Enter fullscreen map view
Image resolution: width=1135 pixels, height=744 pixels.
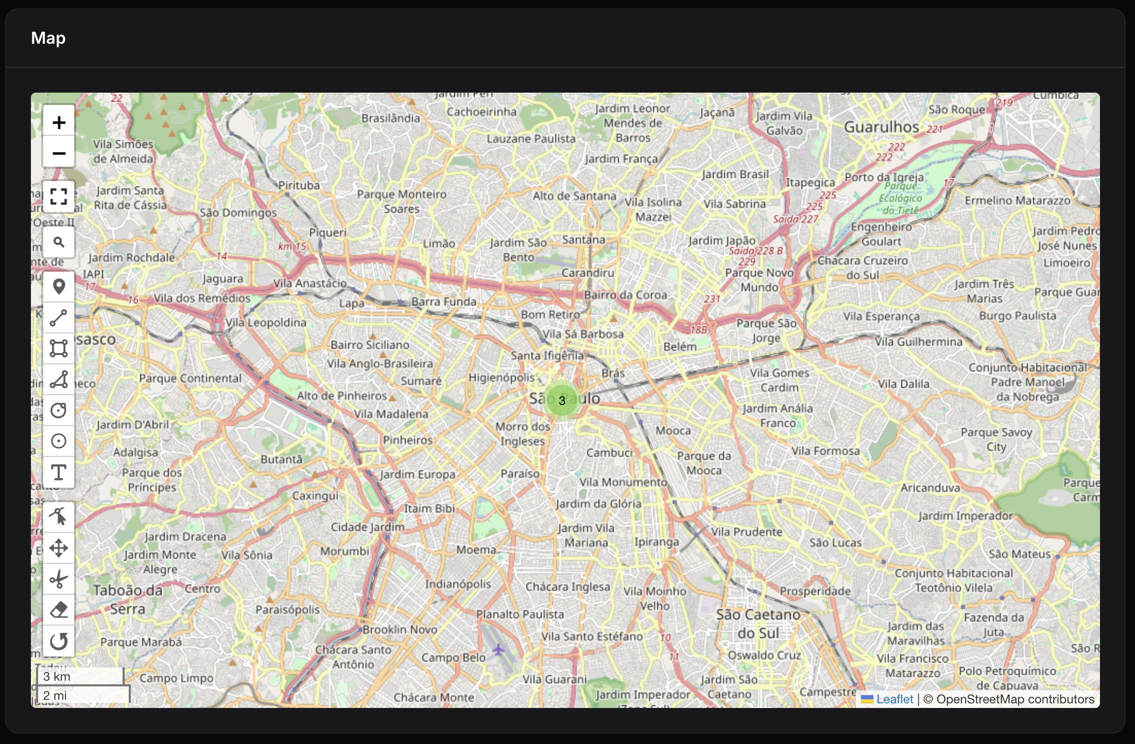[59, 197]
